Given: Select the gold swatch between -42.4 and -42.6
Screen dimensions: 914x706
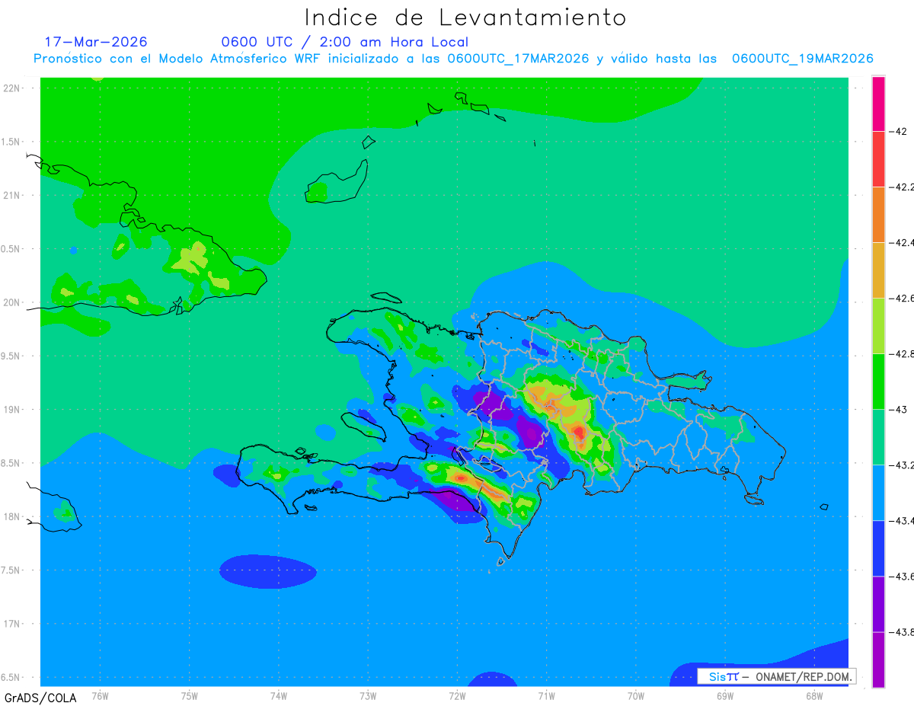Looking at the screenshot, I should tap(878, 270).
